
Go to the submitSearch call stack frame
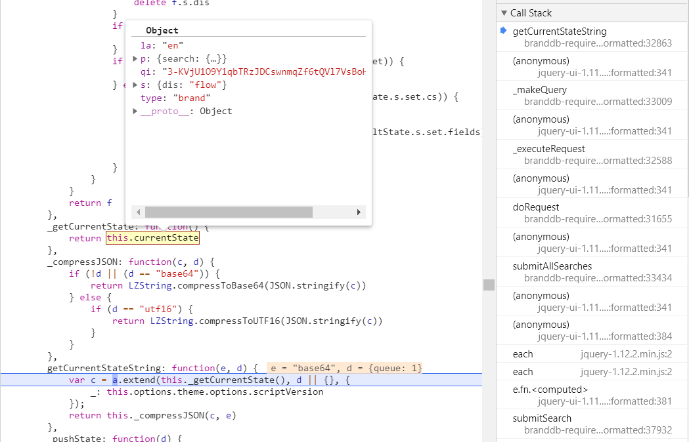542,418
